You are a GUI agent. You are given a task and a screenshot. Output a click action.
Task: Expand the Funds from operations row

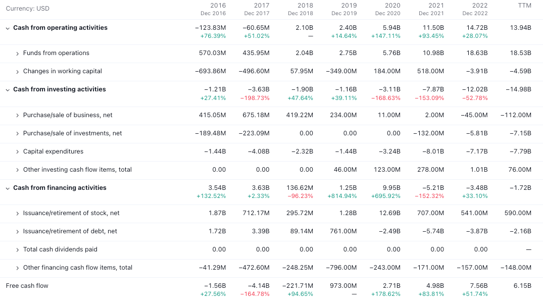pos(18,53)
